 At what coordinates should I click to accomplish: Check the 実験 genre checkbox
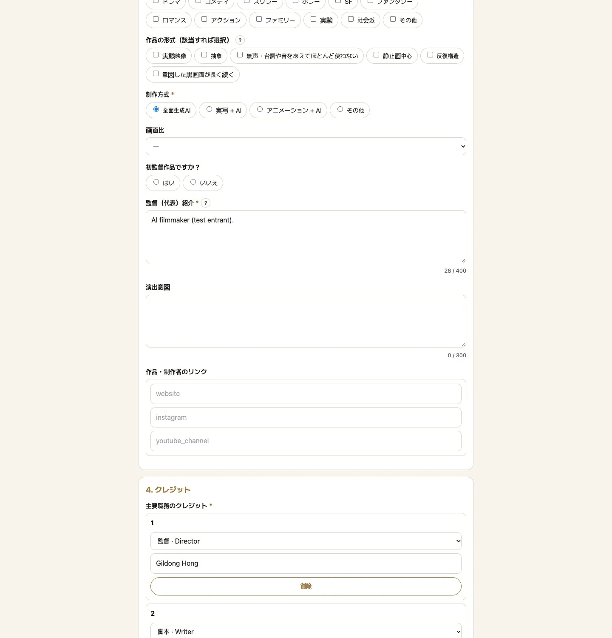coord(314,19)
